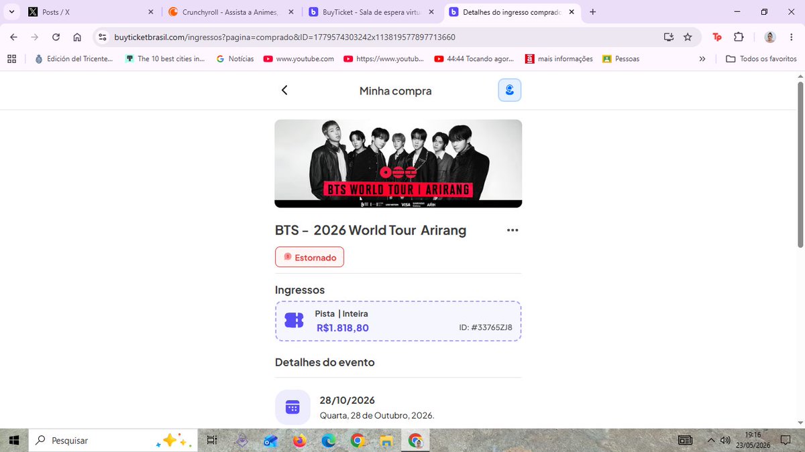Open Edición del Tricente... bookmark
Screen dimensions: 805x452
pyautogui.click(x=74, y=59)
